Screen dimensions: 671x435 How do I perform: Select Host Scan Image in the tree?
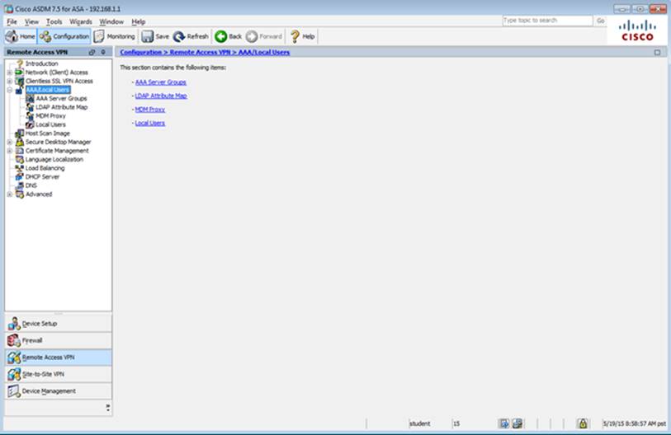pos(47,133)
